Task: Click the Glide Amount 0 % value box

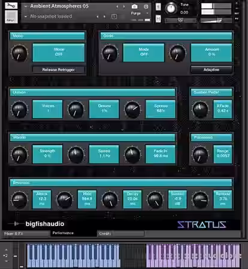Action: click(x=211, y=53)
